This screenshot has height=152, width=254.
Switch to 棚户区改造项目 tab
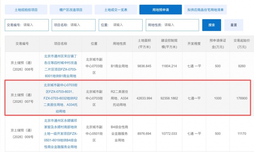(x=71, y=10)
